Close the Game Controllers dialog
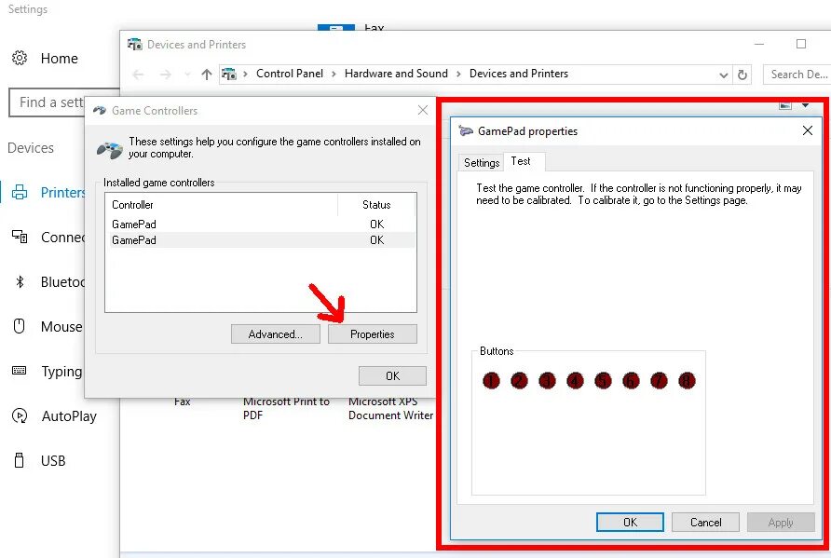This screenshot has height=558, width=831. (422, 110)
